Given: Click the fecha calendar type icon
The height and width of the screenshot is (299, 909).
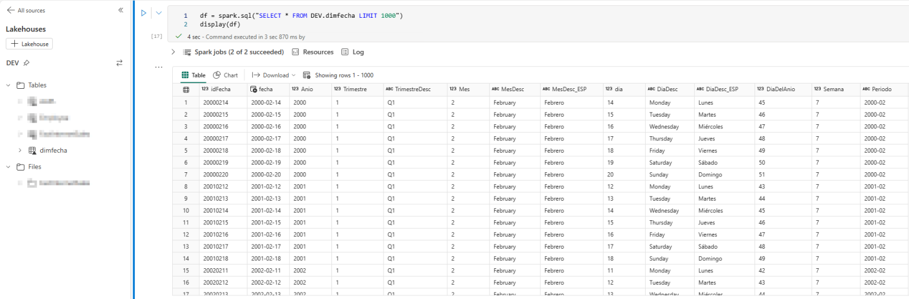Looking at the screenshot, I should (x=254, y=89).
